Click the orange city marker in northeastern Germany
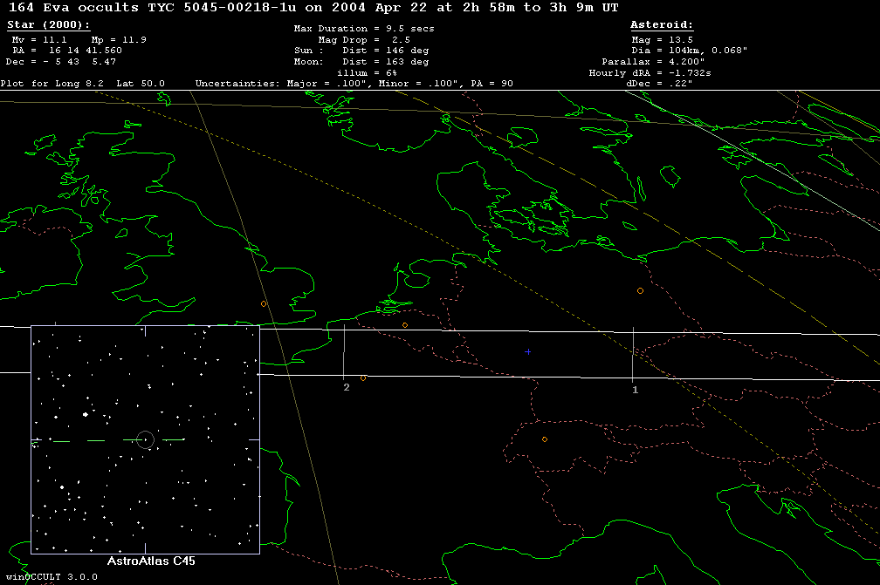The height and width of the screenshot is (585, 880). [x=640, y=290]
